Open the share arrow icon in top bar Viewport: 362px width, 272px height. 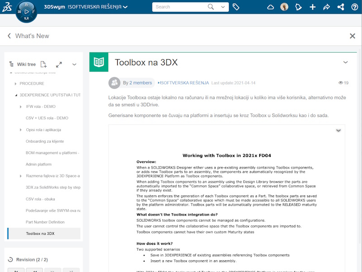[326, 7]
